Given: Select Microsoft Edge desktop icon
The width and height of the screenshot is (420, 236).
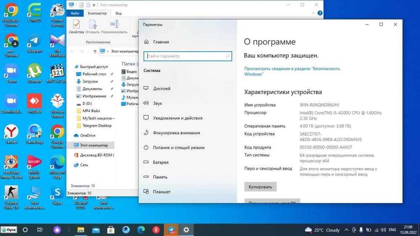Looking at the screenshot, I should coord(57,167).
